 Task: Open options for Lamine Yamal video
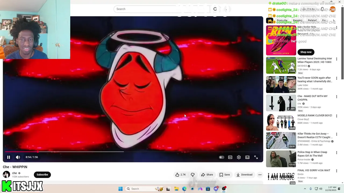[336, 59]
